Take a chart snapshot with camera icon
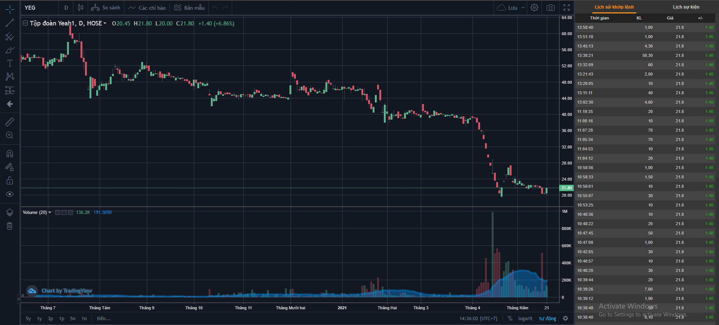Screen dimensions: 719x325 [550, 8]
